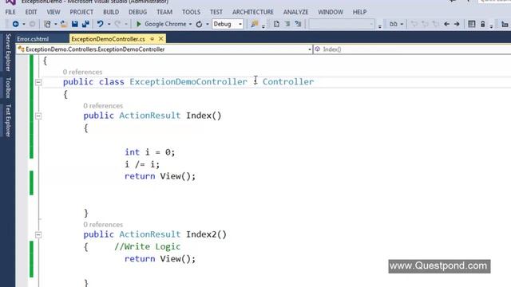Click on the line 'i /= i;'
This screenshot has height=287, width=511.
[x=142, y=164]
